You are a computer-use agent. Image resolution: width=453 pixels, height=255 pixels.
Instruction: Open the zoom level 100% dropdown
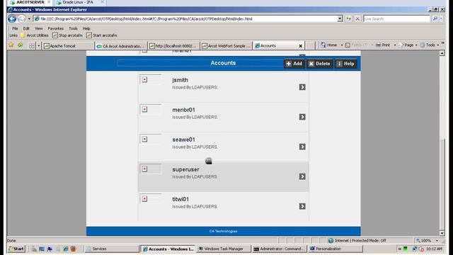pyautogui.click(x=437, y=241)
